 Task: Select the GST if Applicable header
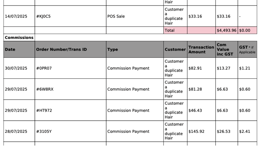[x=247, y=49]
